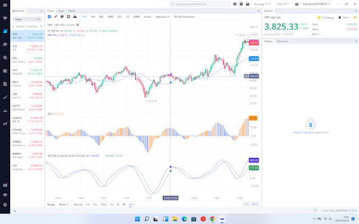
Task: Open the blue chart sidebar icon
Action: click(x=5, y=31)
